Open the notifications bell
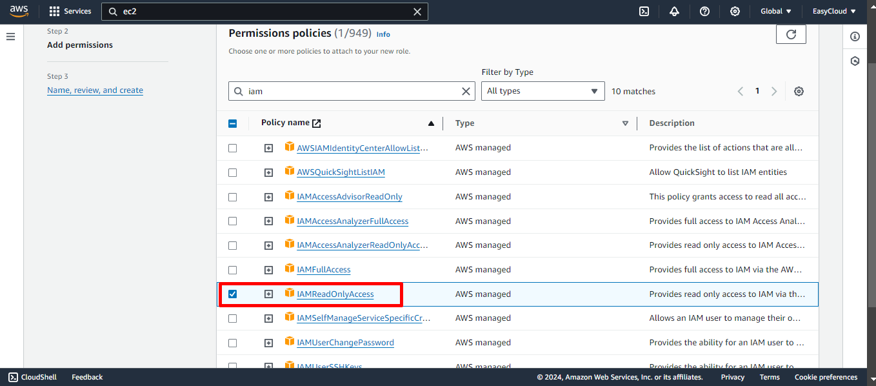The image size is (876, 386). pos(674,11)
